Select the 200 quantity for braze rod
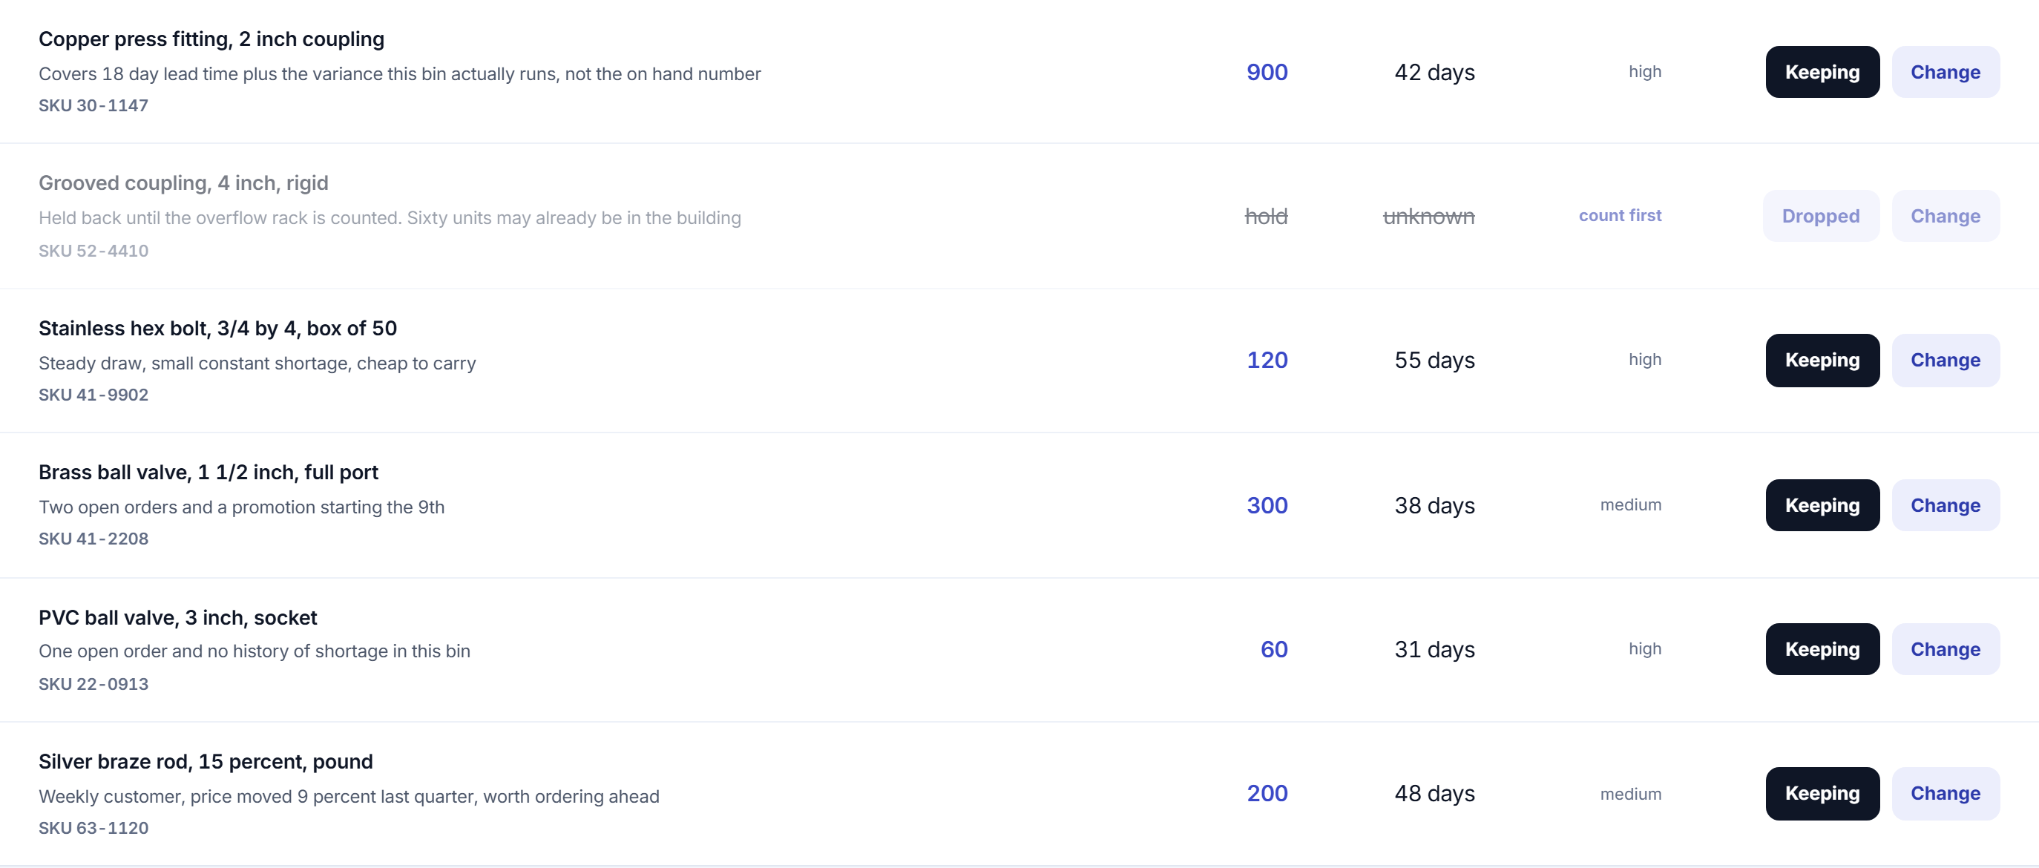This screenshot has width=2039, height=868. (x=1267, y=793)
